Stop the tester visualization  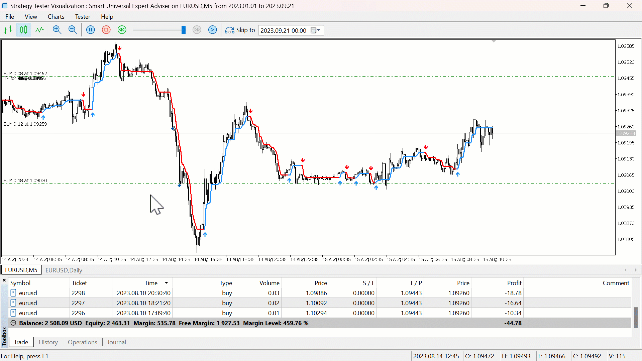(x=106, y=30)
